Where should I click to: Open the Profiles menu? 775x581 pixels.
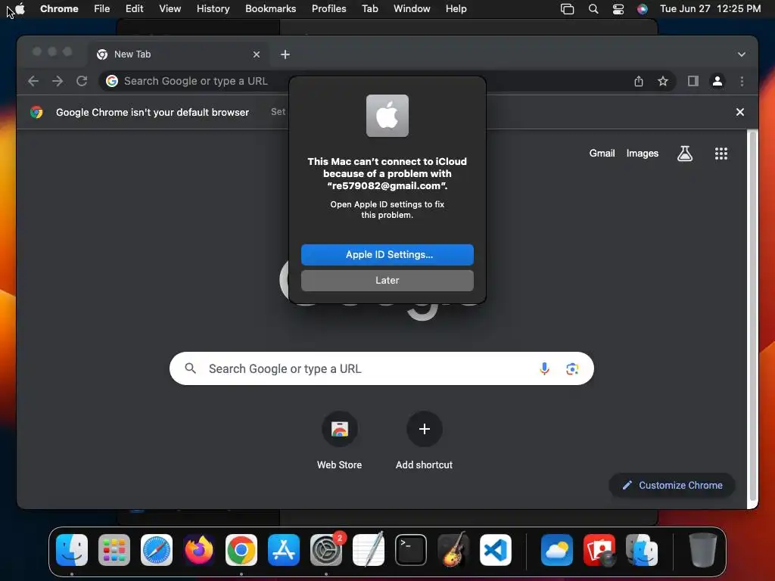point(328,8)
